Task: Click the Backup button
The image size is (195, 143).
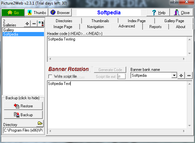Action: (23, 115)
